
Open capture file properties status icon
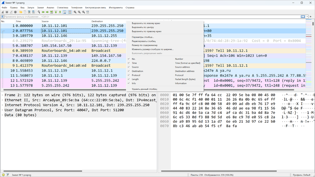coord(7,175)
